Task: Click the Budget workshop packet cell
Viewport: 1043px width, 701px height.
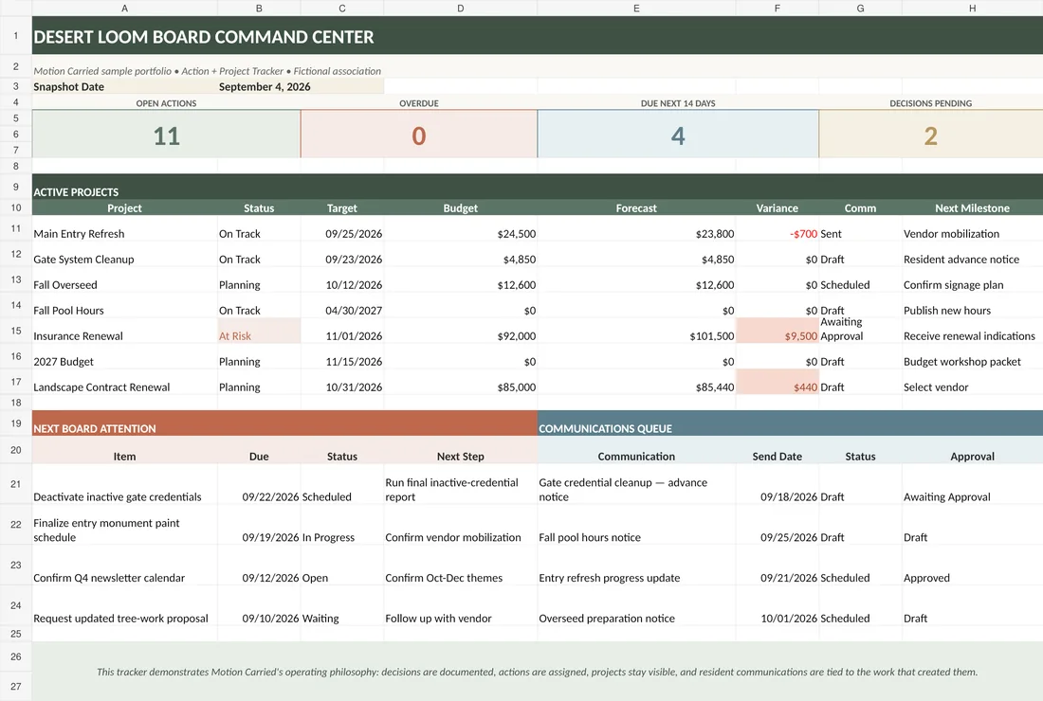Action: pos(972,357)
